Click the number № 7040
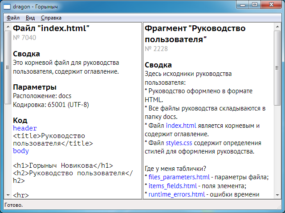 [24, 38]
